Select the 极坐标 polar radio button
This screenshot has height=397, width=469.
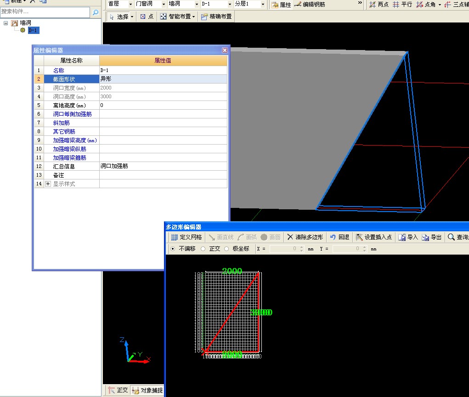(x=226, y=249)
